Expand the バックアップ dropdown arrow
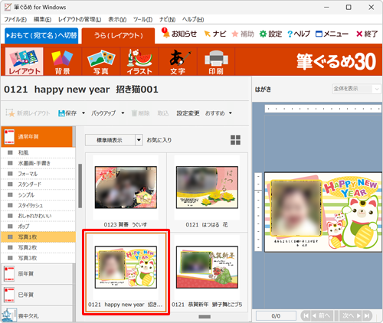 pyautogui.click(x=123, y=113)
